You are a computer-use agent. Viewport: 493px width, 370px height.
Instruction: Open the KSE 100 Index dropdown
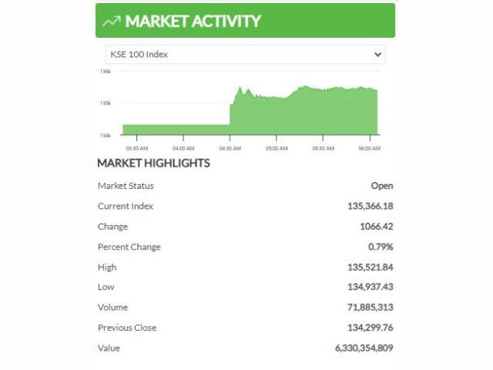tap(245, 55)
